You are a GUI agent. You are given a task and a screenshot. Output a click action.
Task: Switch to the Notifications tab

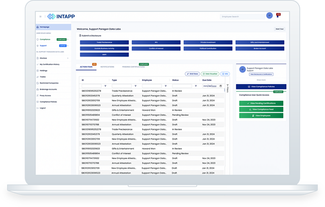(x=107, y=67)
